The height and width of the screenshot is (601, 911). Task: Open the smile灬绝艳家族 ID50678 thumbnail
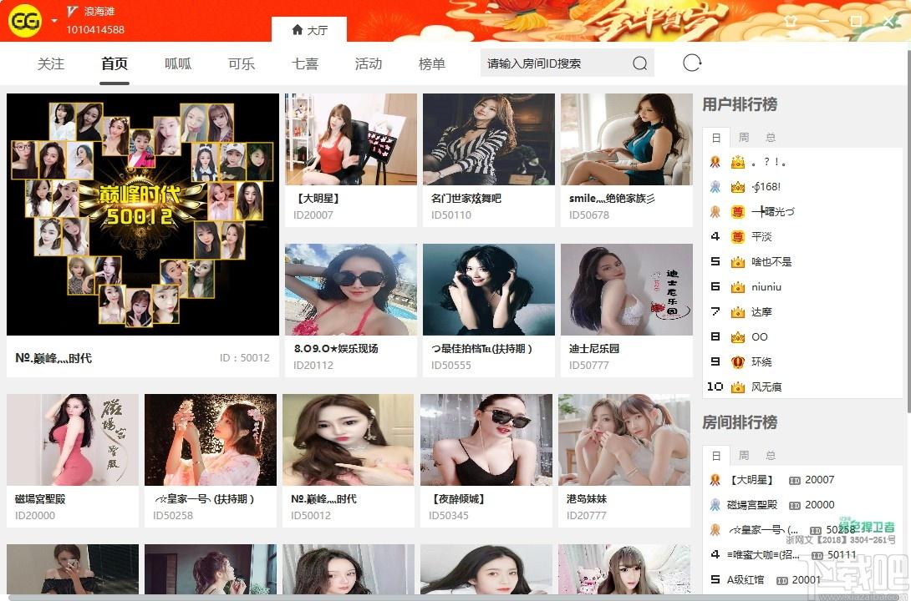[x=627, y=139]
